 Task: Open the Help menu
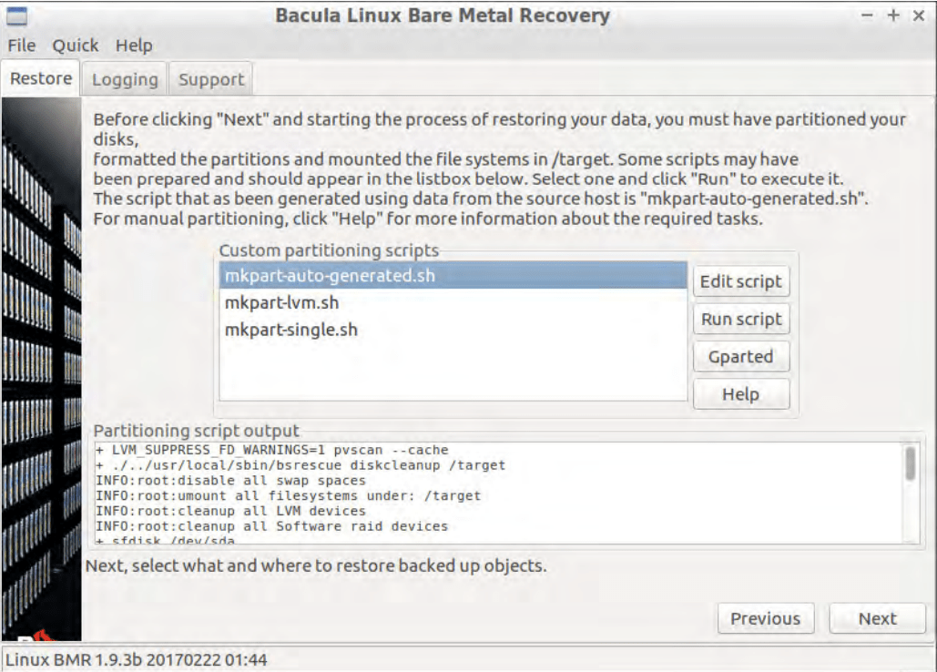click(x=137, y=45)
